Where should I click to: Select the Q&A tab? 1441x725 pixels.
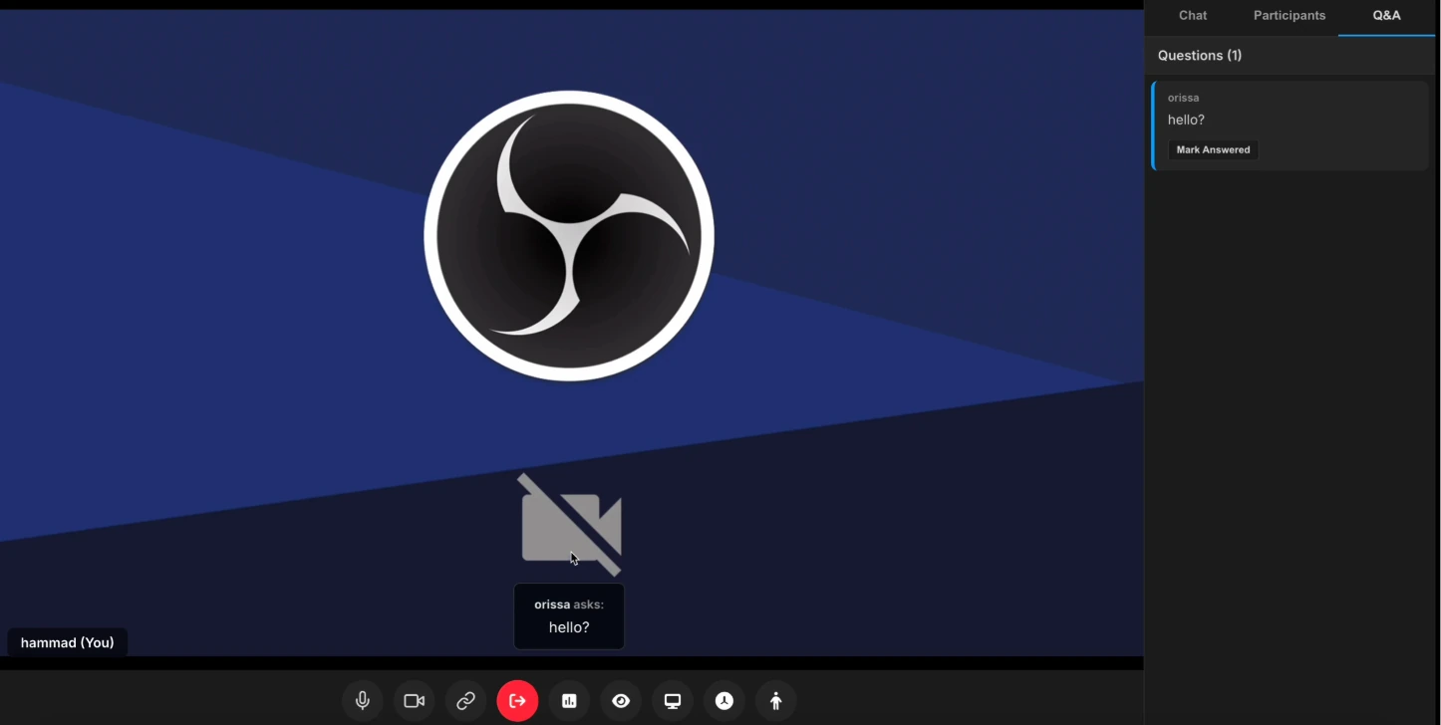[x=1386, y=16]
